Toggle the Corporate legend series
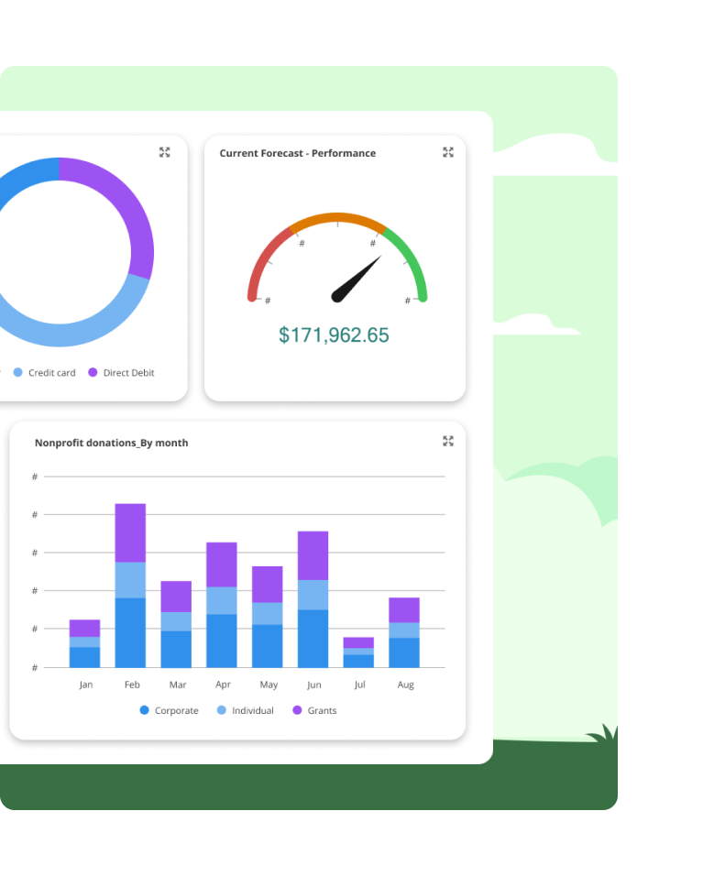 pos(169,710)
